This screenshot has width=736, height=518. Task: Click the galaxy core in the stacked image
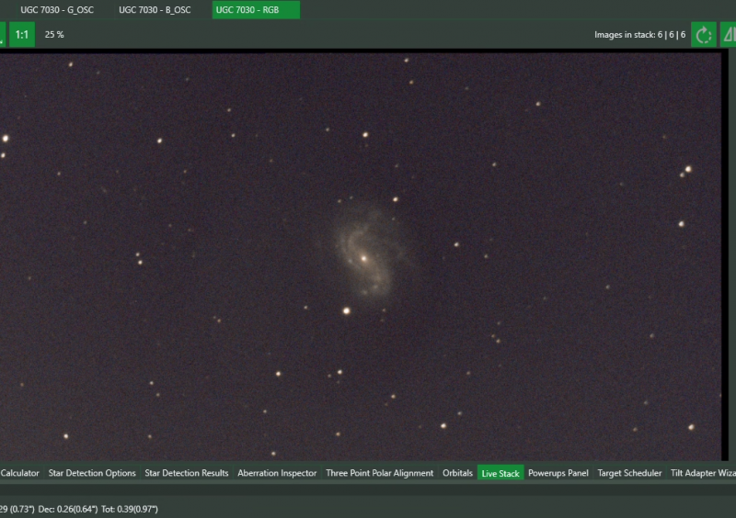363,258
